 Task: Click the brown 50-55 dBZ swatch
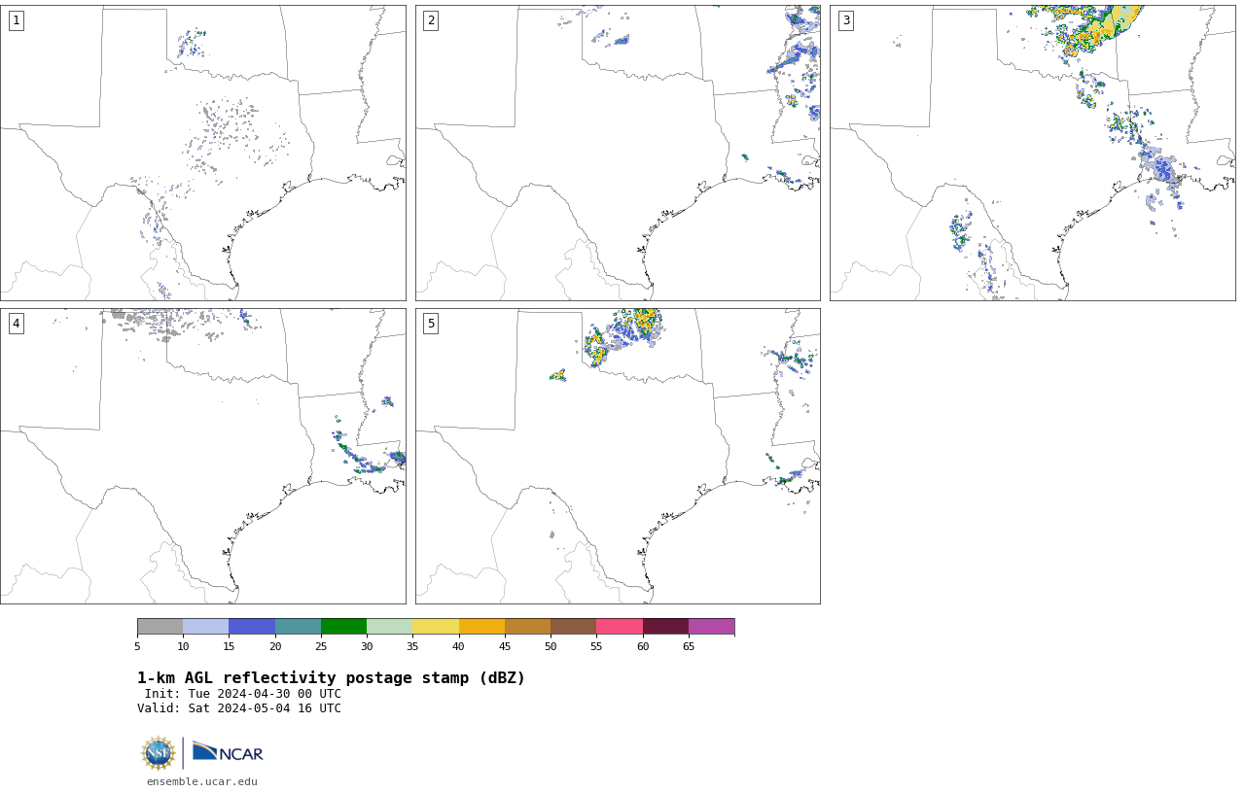573,627
